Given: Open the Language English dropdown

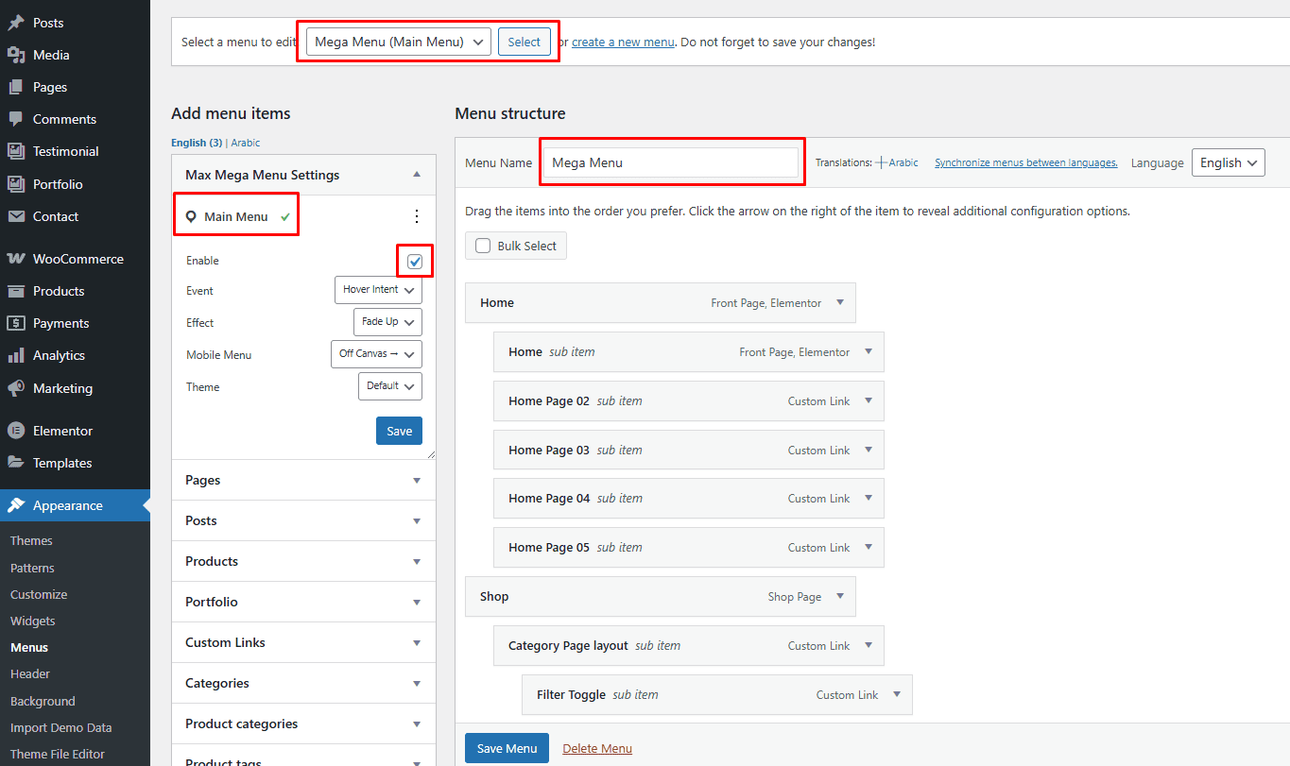Looking at the screenshot, I should [1229, 162].
